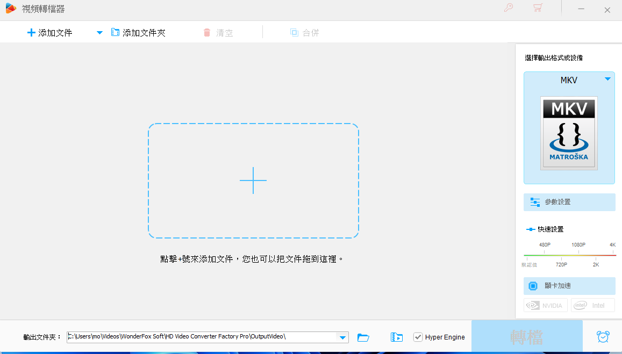Minimize the converter window
The image size is (622, 354).
(x=581, y=9)
